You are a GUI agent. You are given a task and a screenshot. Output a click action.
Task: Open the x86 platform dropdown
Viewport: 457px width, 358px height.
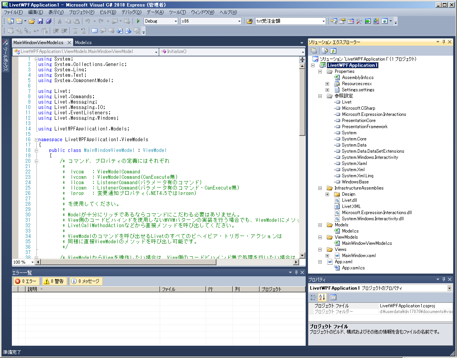[239, 21]
